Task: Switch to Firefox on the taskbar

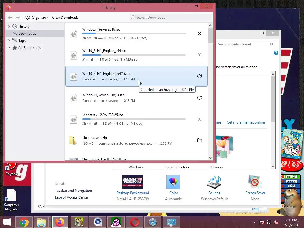Action: pyautogui.click(x=60, y=222)
